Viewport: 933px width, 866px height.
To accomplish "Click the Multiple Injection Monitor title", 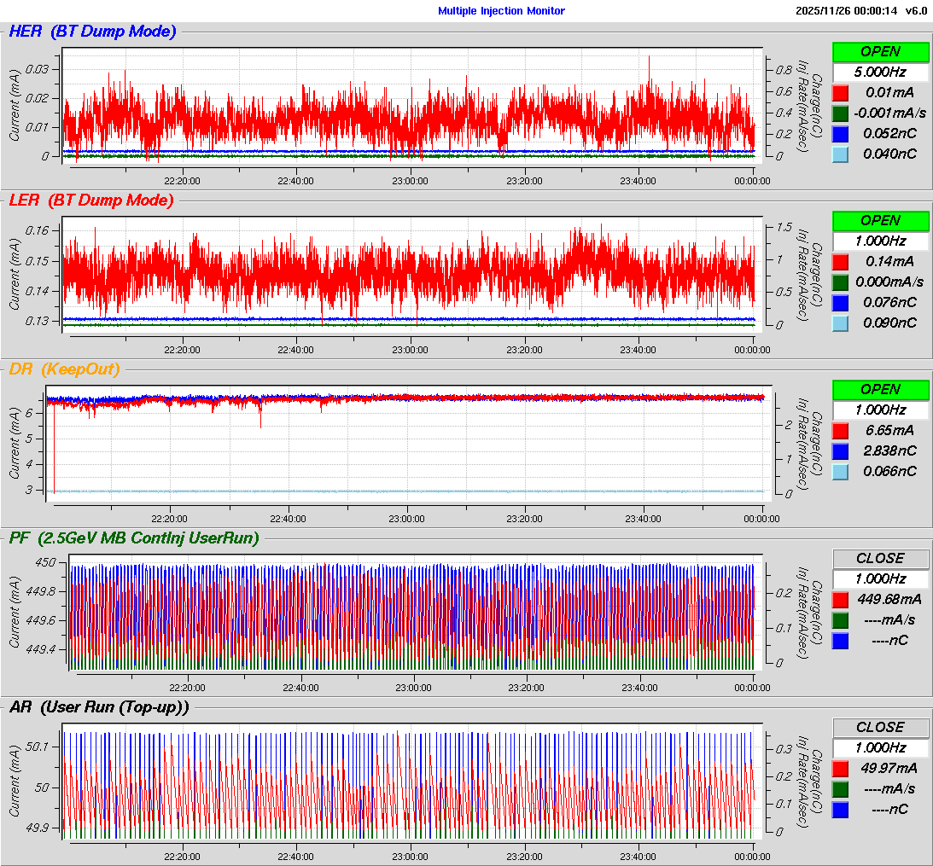I will pyautogui.click(x=501, y=11).
